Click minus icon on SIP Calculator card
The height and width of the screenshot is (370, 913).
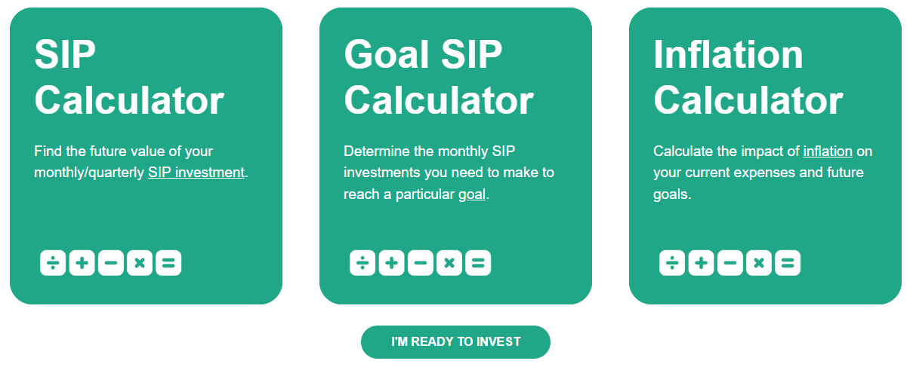click(111, 263)
